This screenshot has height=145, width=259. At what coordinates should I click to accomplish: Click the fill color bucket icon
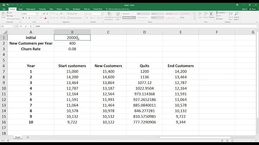pyautogui.click(x=41, y=18)
